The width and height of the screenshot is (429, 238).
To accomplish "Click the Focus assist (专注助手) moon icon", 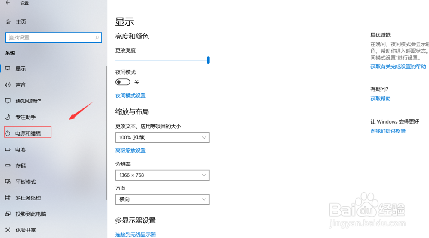I will [x=8, y=117].
